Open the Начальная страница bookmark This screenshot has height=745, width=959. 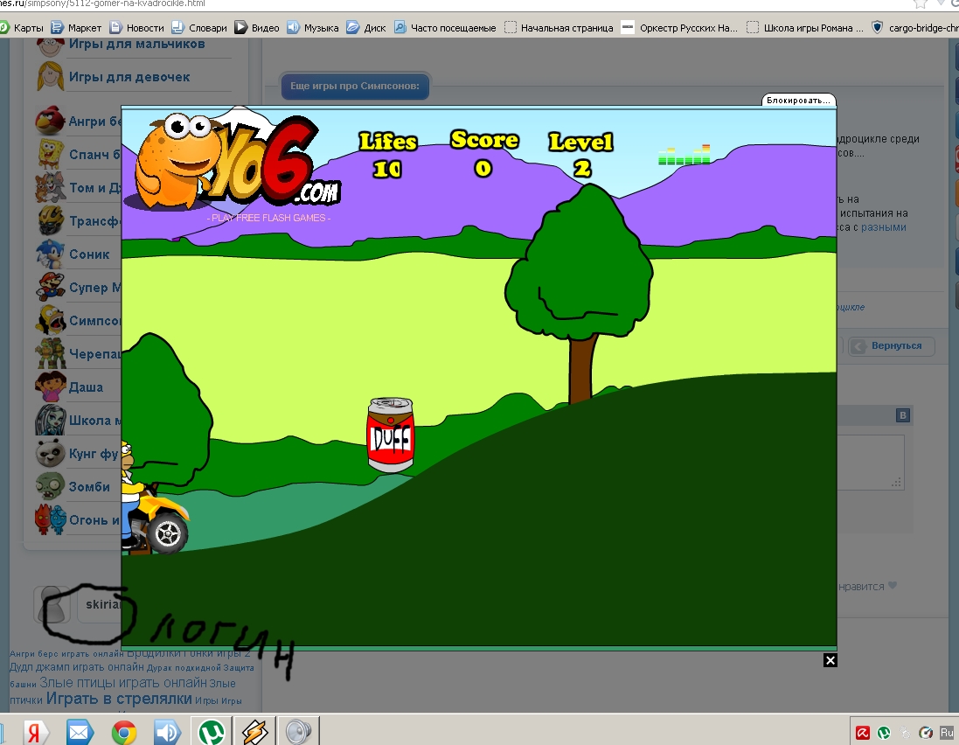pos(559,28)
